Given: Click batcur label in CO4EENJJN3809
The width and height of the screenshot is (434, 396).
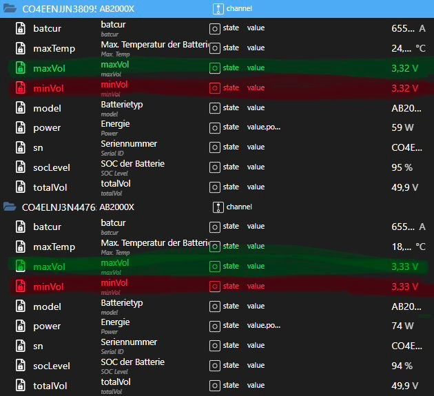Looking at the screenshot, I should pyautogui.click(x=47, y=28).
